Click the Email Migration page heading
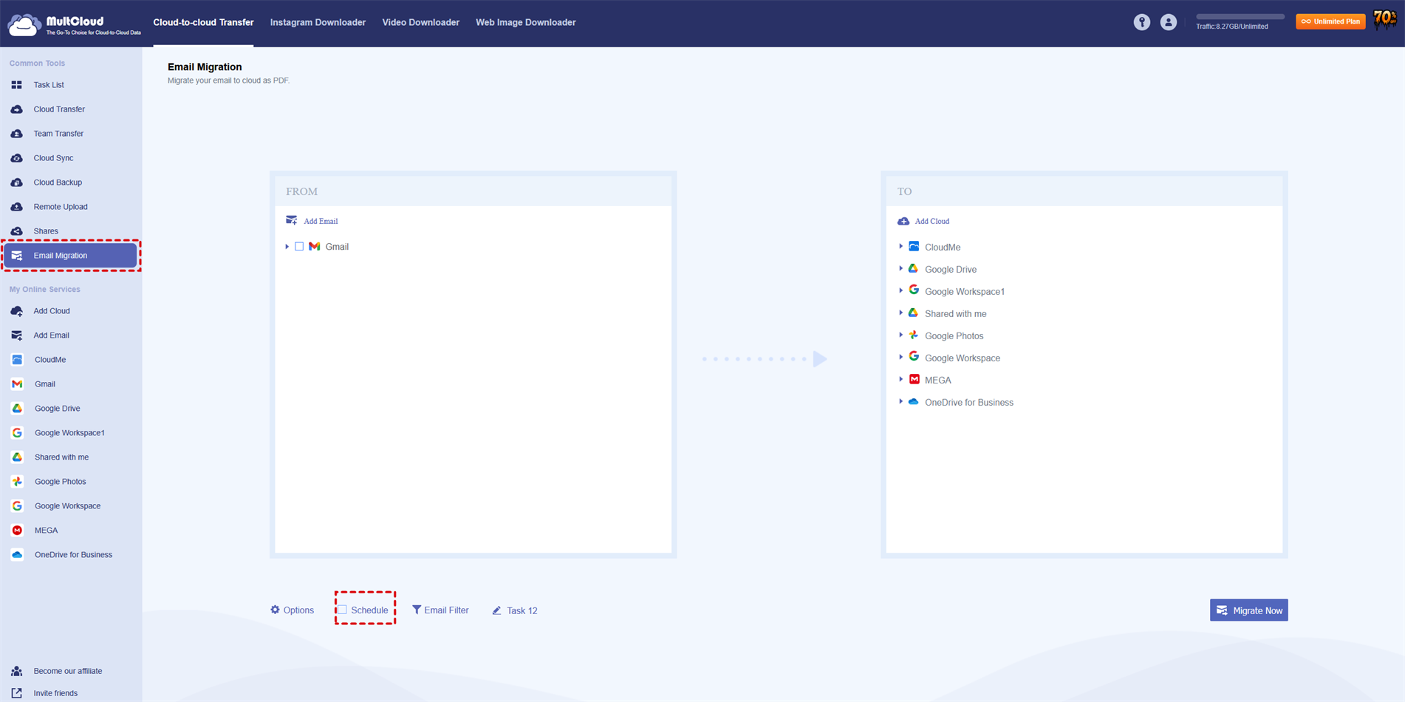This screenshot has width=1405, height=702. 205,67
